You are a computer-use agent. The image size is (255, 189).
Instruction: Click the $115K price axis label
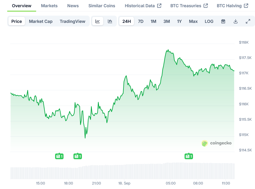(x=244, y=135)
